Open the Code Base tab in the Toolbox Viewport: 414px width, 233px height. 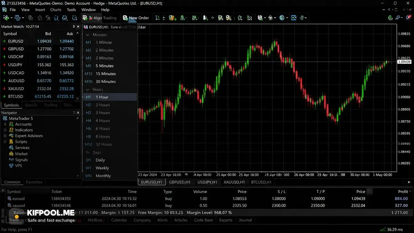pyautogui.click(x=204, y=220)
